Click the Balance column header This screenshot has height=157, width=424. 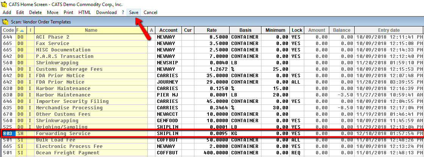pyautogui.click(x=341, y=30)
